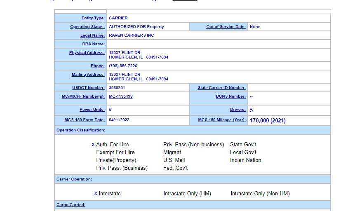Select the State Gov't classification
The height and width of the screenshot is (211, 355).
(243, 144)
